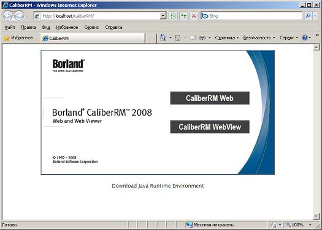Refresh the page with the green arrows icon
Image resolution: width=322 pixels, height=230 pixels.
pos(183,16)
